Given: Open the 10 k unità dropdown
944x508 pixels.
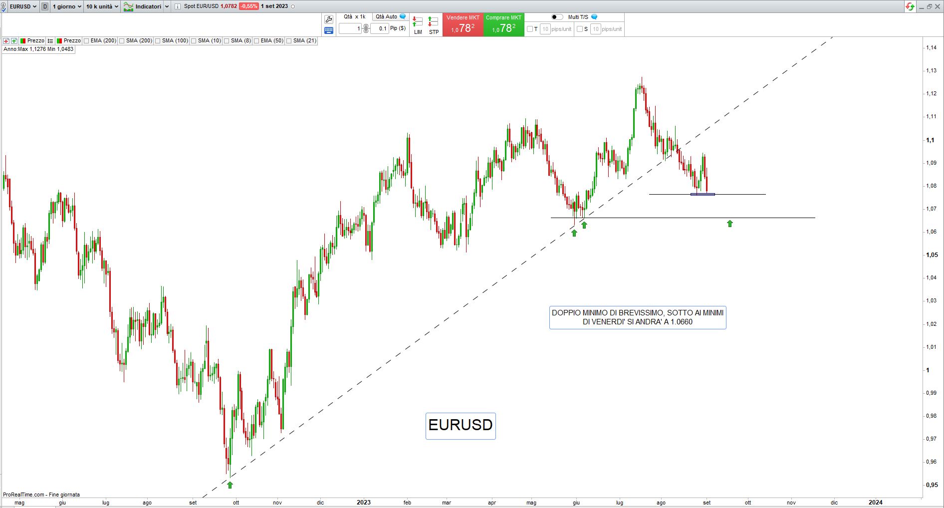Looking at the screenshot, I should click(102, 6).
